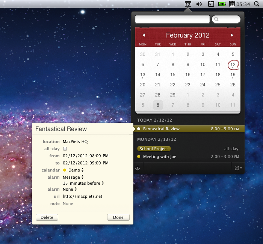263x244 pixels.
Task: Click the Done button
Action: point(118,217)
